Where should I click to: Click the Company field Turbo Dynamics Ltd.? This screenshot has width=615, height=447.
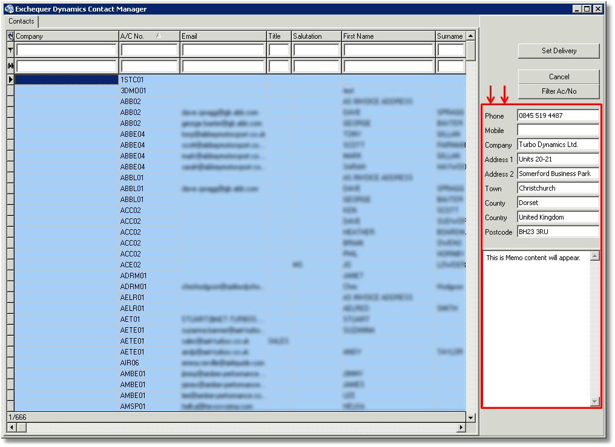pos(558,145)
